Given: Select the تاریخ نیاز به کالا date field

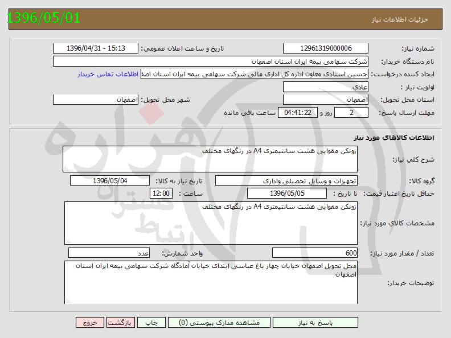Looking at the screenshot, I should pos(110,181).
